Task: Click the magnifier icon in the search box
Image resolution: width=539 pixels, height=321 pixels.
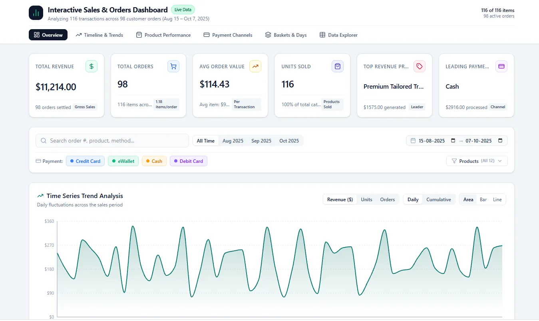Action: pyautogui.click(x=44, y=141)
